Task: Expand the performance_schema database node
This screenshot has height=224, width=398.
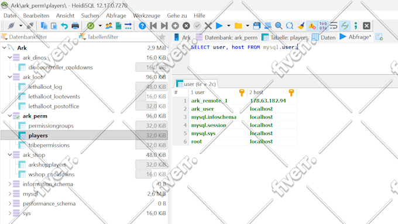Action: 9,204
